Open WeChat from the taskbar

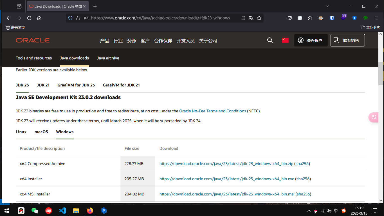(x=35, y=211)
